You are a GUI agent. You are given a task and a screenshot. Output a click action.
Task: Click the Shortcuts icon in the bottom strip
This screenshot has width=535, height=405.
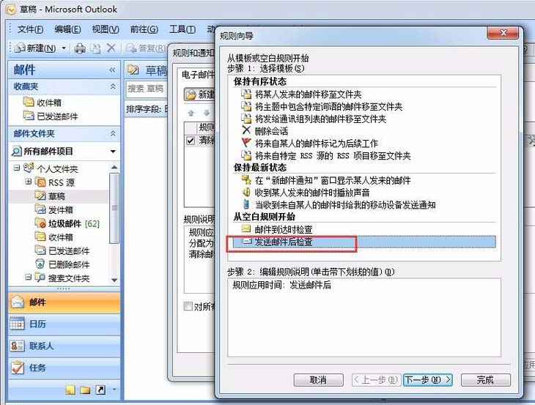(x=100, y=390)
